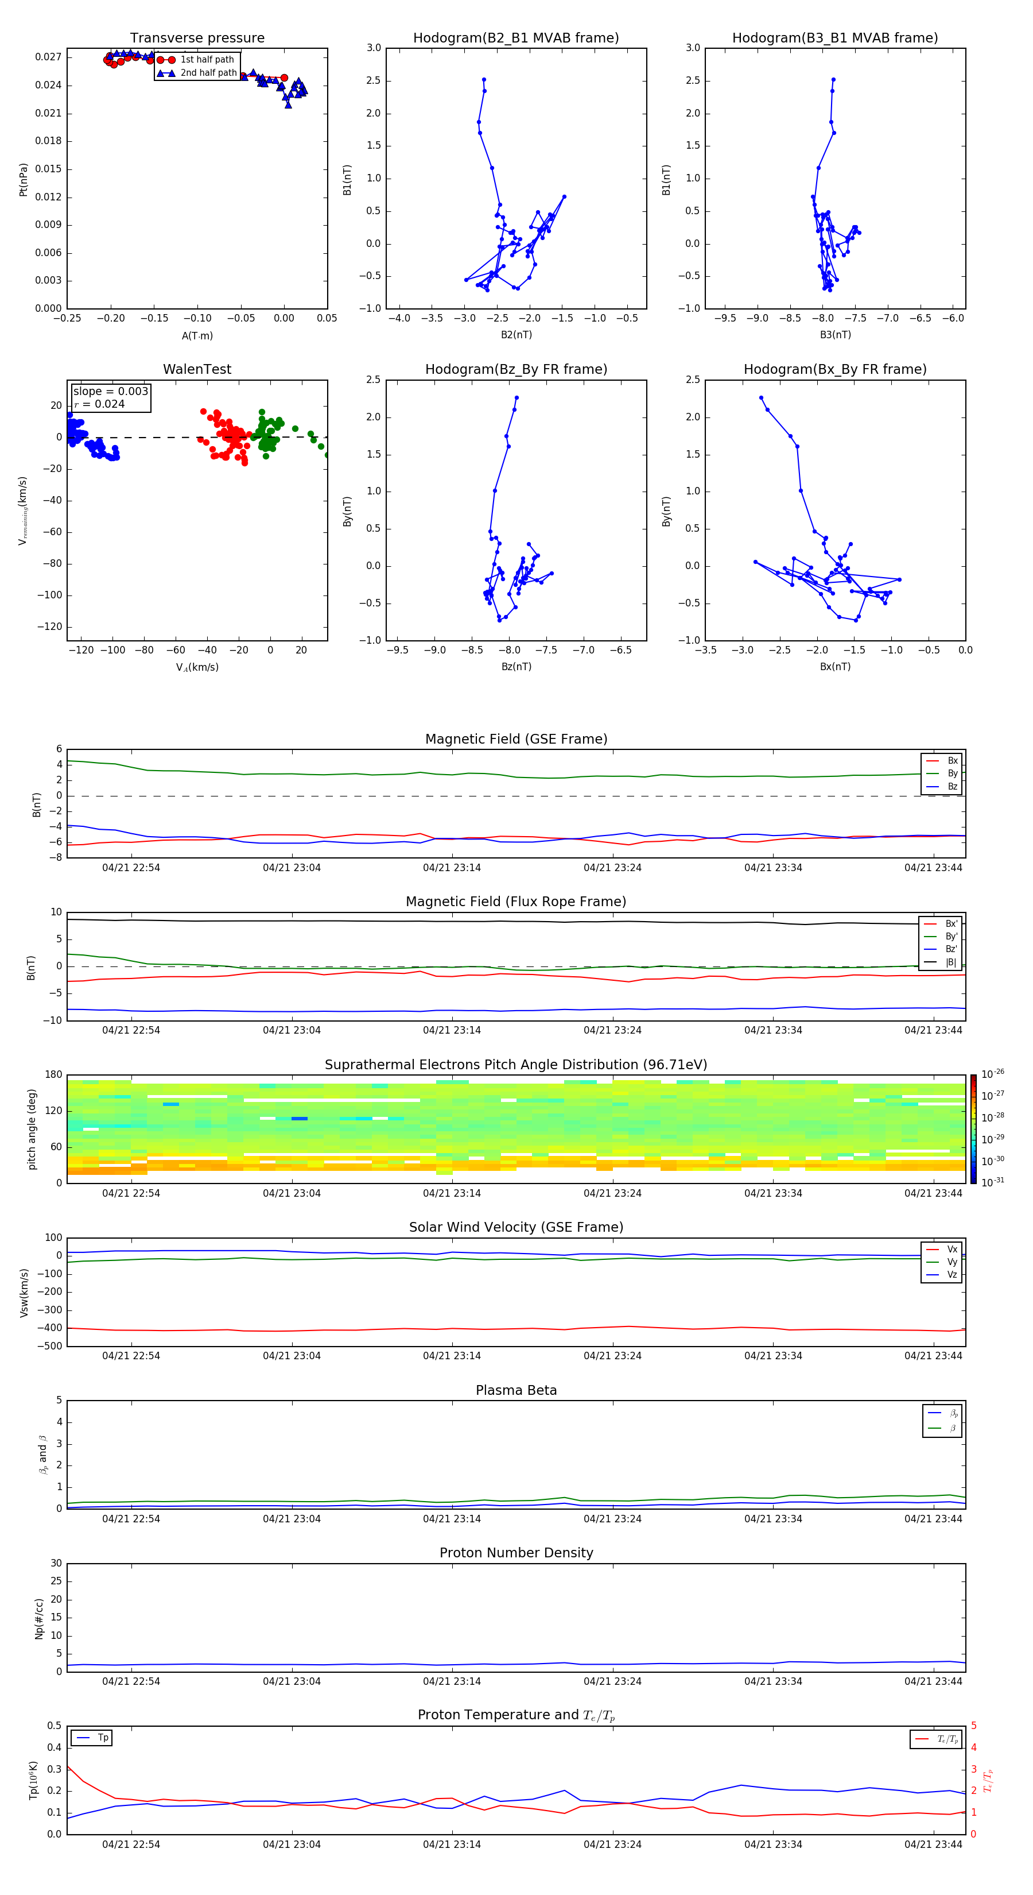Screen dimensions: 1033x1895
Task: Click the 'Proton Number Density' title
Action: (x=516, y=1553)
